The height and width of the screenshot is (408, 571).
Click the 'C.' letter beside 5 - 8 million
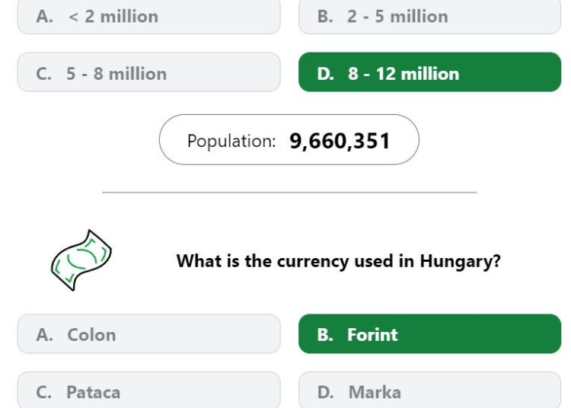tap(43, 74)
